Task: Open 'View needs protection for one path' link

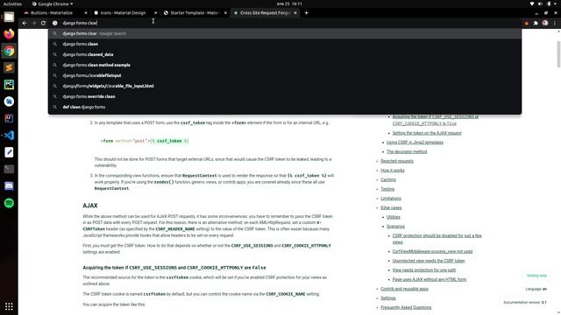Action: (424, 270)
